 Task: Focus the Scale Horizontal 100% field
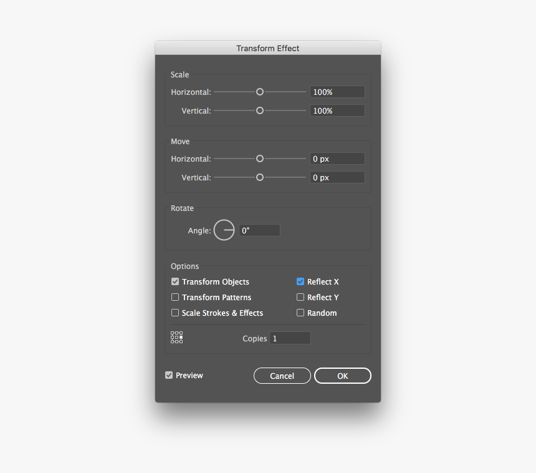(x=337, y=92)
